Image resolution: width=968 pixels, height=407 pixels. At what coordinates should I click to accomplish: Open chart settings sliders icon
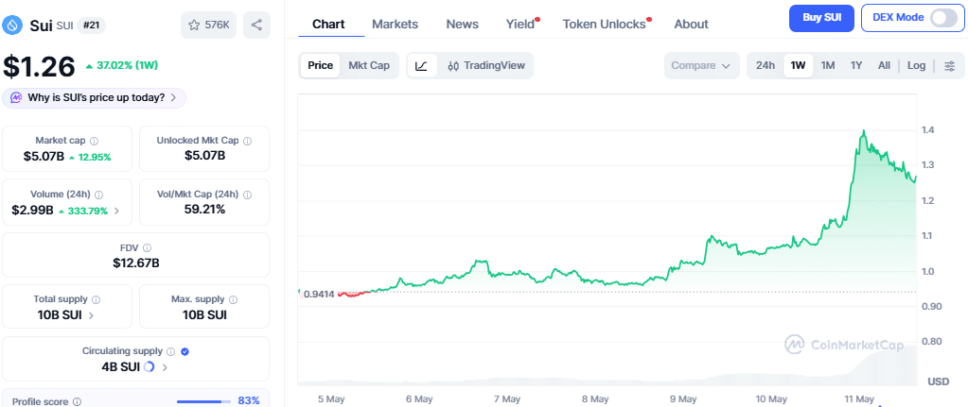pos(950,65)
